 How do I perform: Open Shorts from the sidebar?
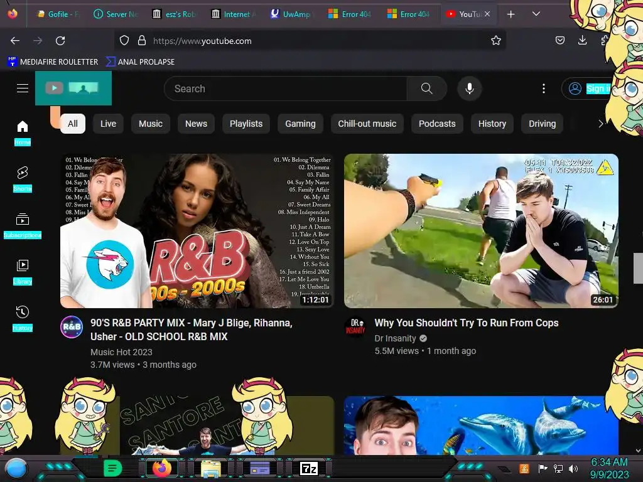23,179
